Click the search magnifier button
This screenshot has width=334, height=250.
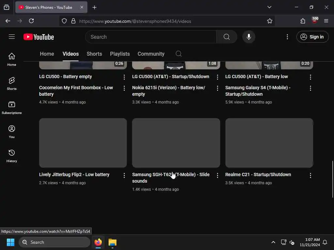226,37
